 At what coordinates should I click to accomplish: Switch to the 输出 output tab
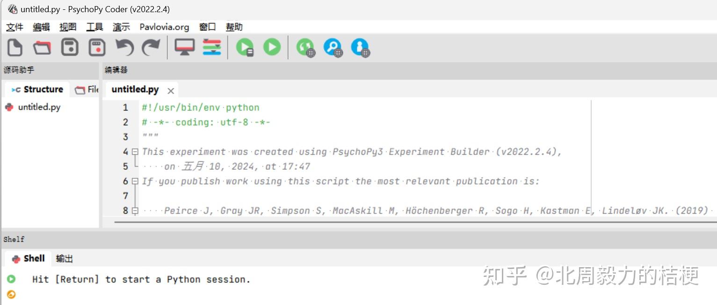pyautogui.click(x=64, y=258)
